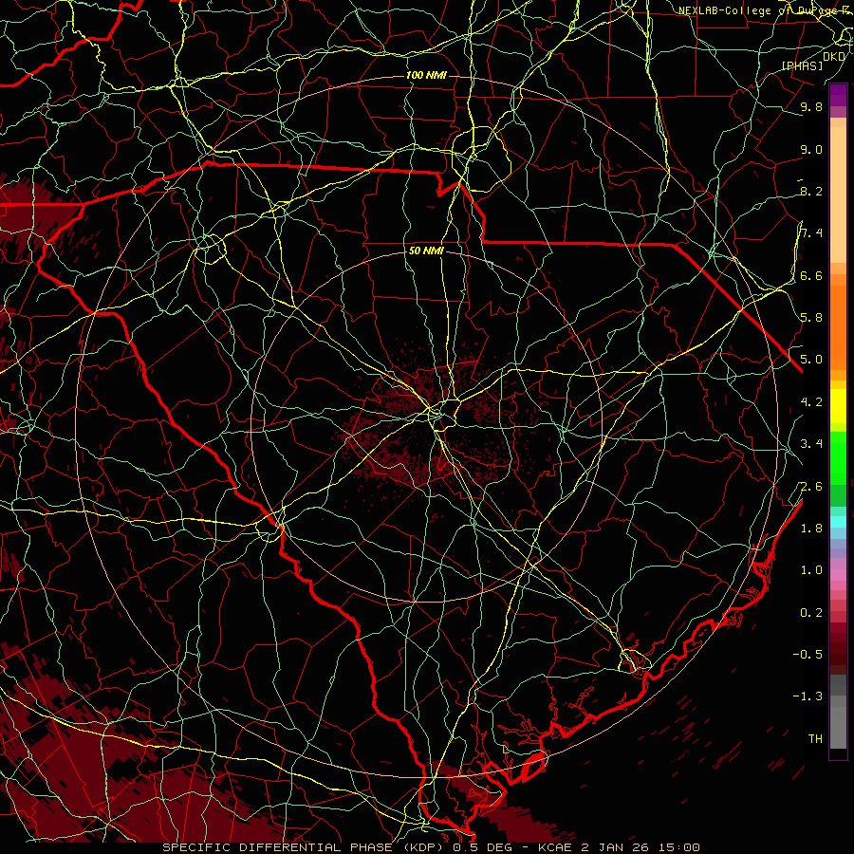
Task: Click the 6.6 legend value
Action: click(811, 275)
